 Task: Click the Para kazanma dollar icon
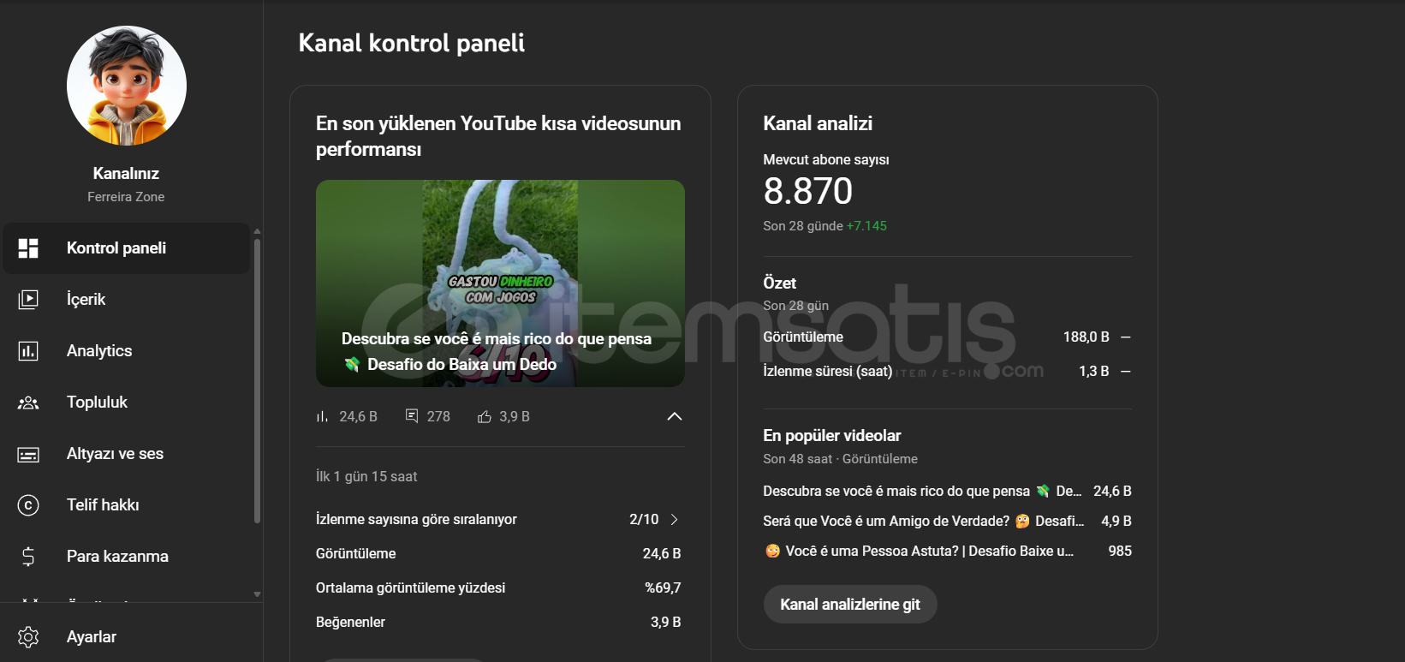click(x=28, y=557)
